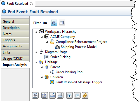Screen dimensions: 139x102
Task: Switch to table view mode
Action: coord(62,23)
